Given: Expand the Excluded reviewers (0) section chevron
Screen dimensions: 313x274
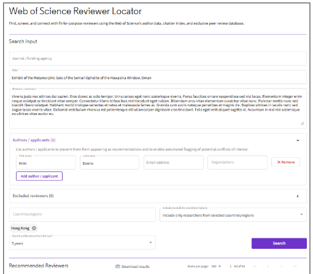Looking at the screenshot, I should click(x=298, y=196).
